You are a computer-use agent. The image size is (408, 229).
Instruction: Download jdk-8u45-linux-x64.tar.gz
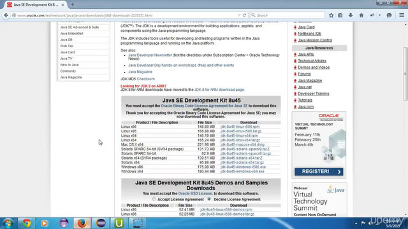click(240, 140)
